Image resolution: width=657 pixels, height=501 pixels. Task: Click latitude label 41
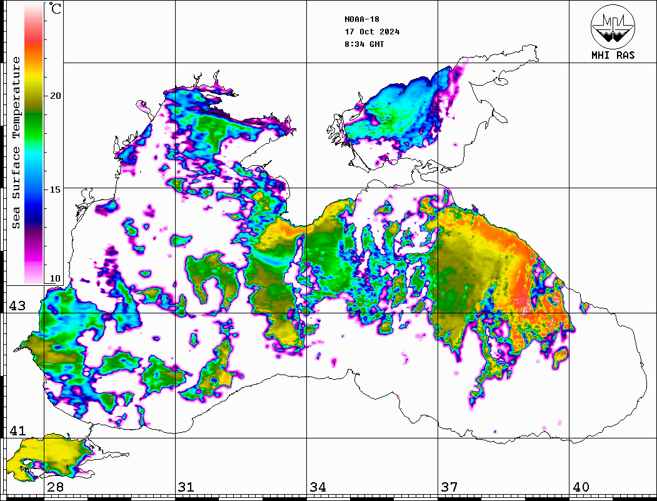click(18, 431)
